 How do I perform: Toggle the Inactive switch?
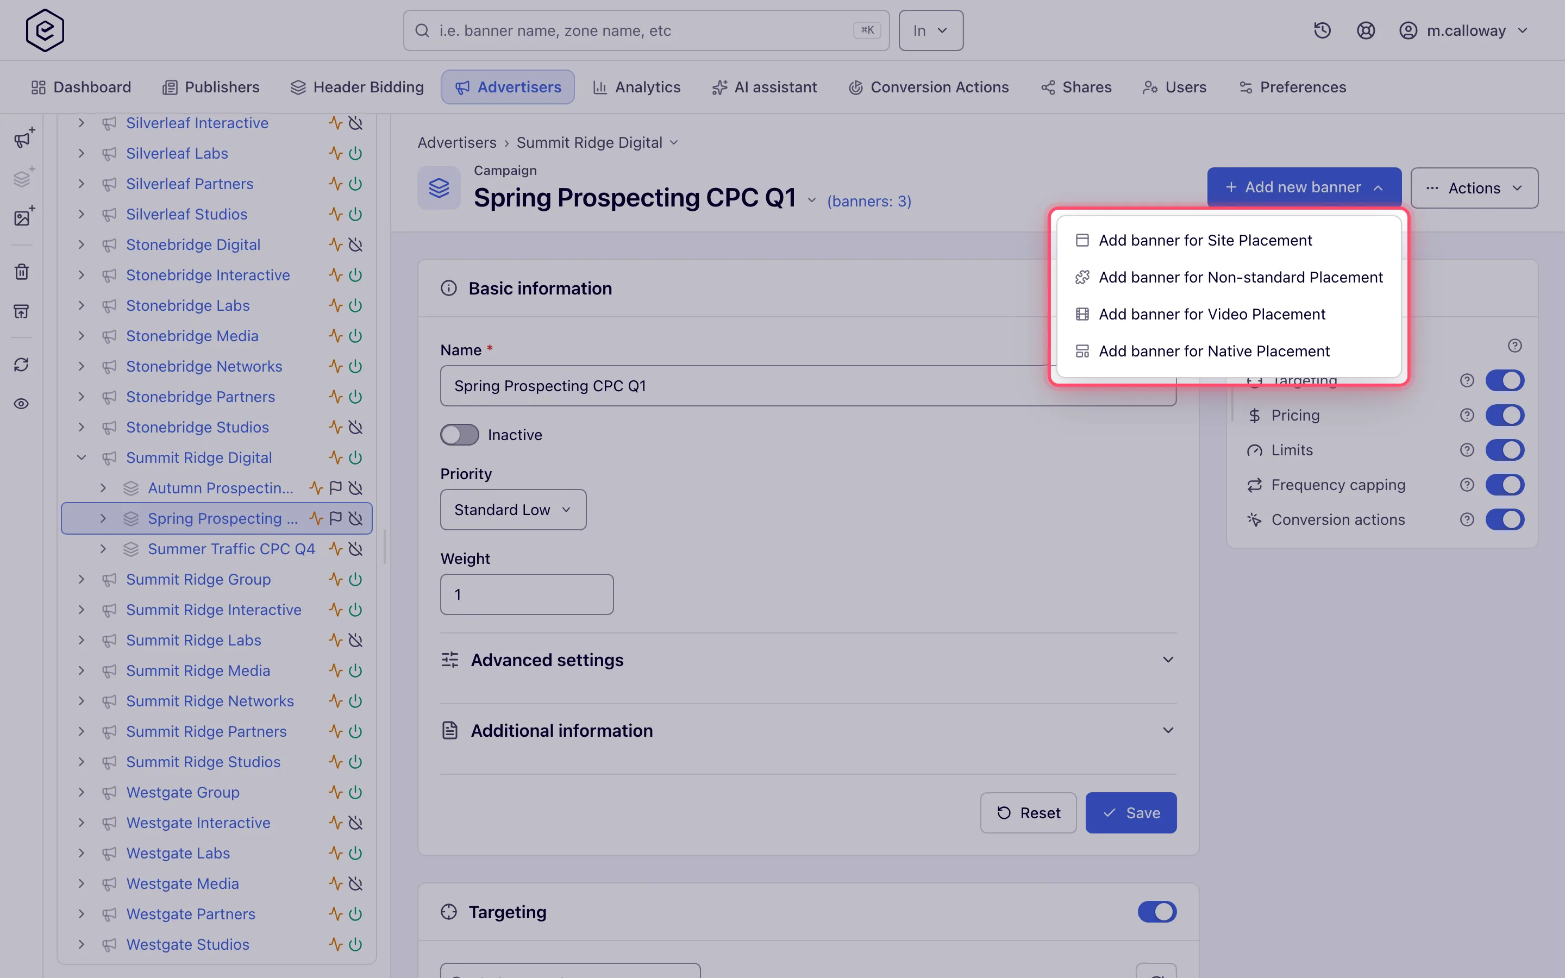[x=459, y=435]
